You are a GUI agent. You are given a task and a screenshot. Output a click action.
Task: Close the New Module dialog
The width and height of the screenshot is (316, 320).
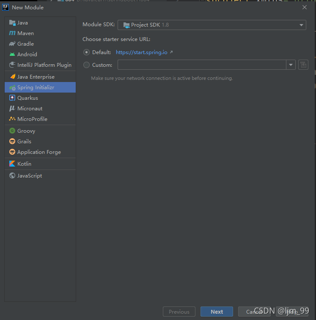pyautogui.click(x=304, y=7)
